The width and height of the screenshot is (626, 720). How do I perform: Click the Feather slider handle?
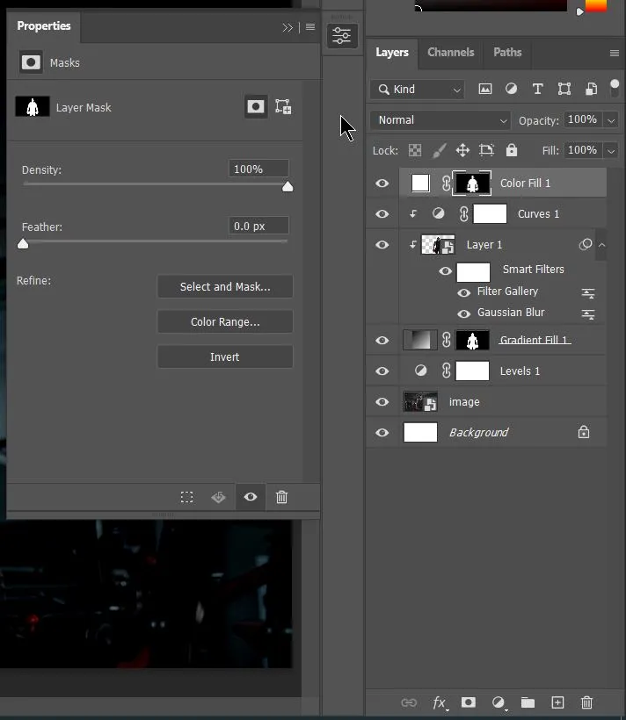pyautogui.click(x=23, y=243)
